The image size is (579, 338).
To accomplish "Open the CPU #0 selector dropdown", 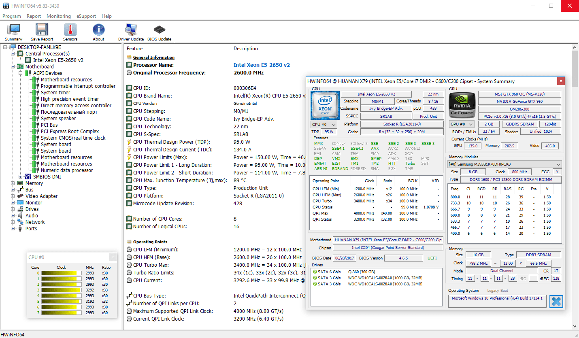I will pyautogui.click(x=324, y=124).
